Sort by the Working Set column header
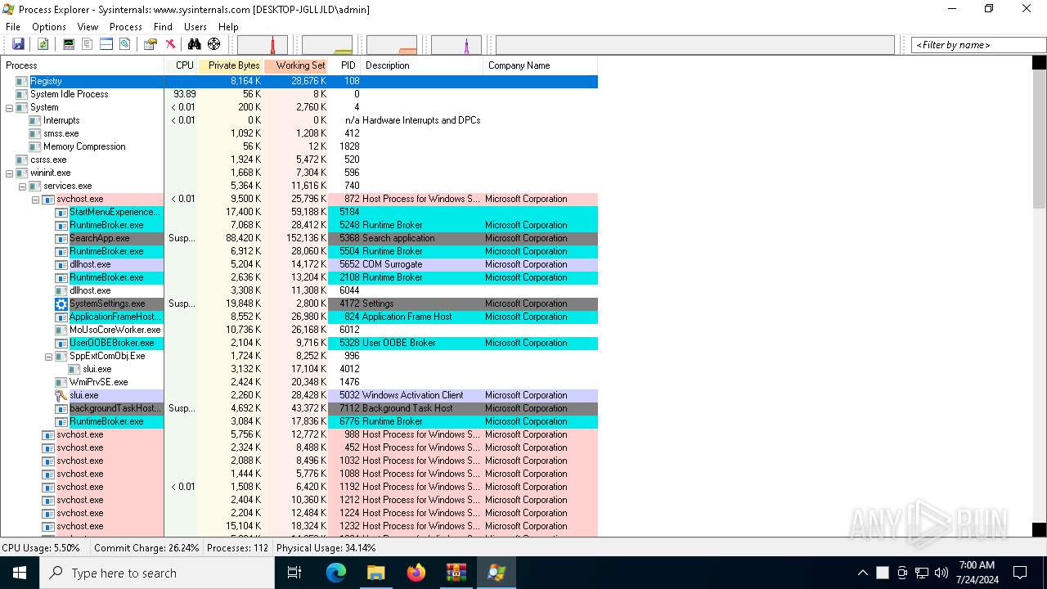 [296, 65]
